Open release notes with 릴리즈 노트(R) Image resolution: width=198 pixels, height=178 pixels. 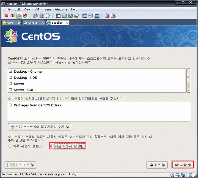20,165
